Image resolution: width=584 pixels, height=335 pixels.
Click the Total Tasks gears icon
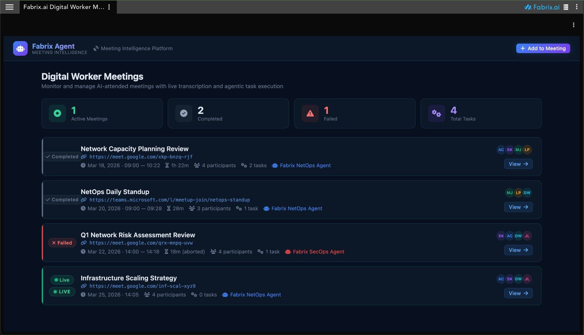(436, 113)
